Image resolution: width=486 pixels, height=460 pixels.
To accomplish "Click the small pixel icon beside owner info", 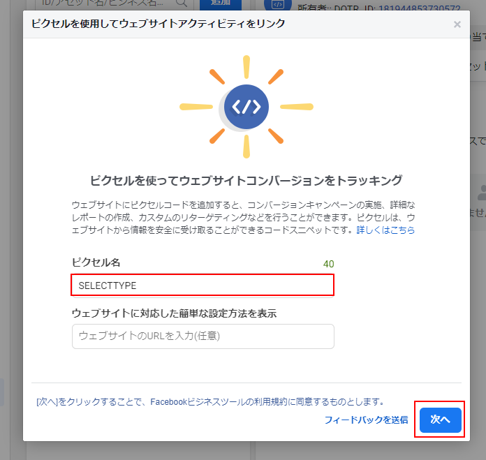I will 272,4.
